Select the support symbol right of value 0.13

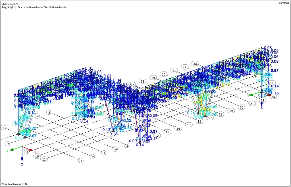tap(113, 131)
